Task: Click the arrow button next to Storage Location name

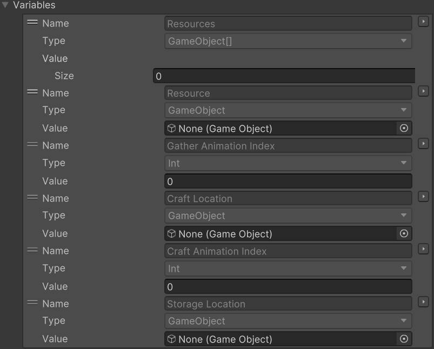Action: tap(424, 303)
